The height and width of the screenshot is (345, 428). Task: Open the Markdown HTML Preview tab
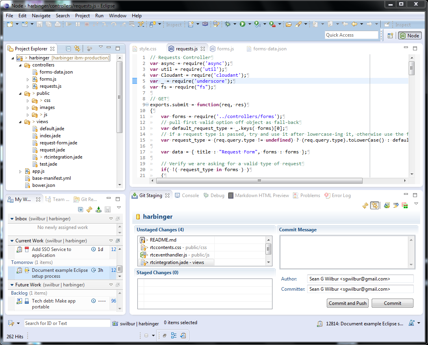coord(258,195)
